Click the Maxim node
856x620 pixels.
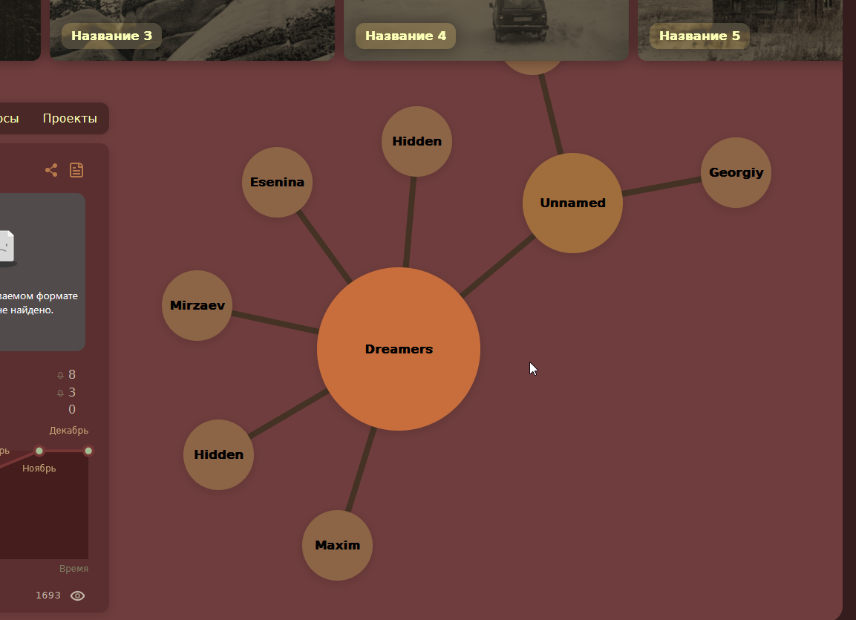pos(337,545)
